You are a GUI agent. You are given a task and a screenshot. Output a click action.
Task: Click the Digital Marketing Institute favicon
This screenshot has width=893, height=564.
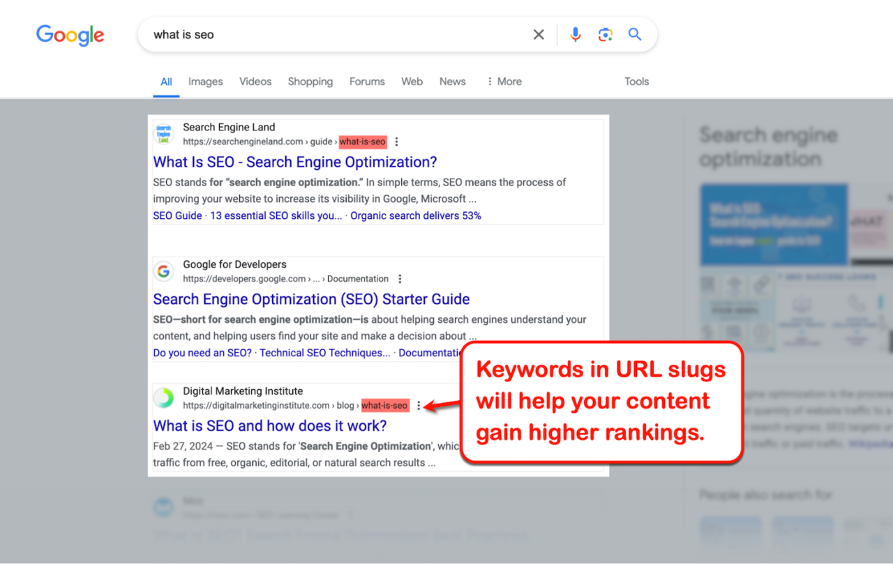pos(163,398)
